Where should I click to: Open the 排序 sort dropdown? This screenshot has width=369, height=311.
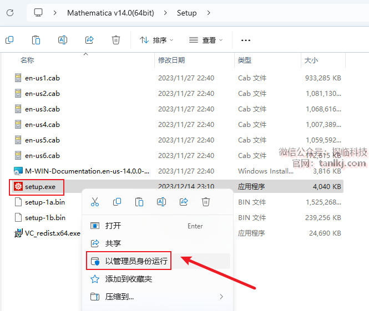[156, 40]
